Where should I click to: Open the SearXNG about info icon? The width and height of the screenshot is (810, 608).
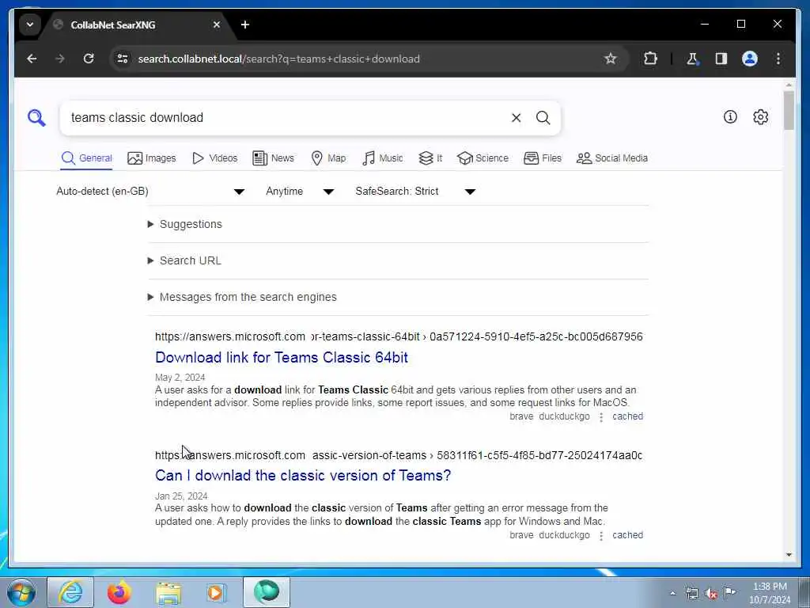[x=730, y=117]
